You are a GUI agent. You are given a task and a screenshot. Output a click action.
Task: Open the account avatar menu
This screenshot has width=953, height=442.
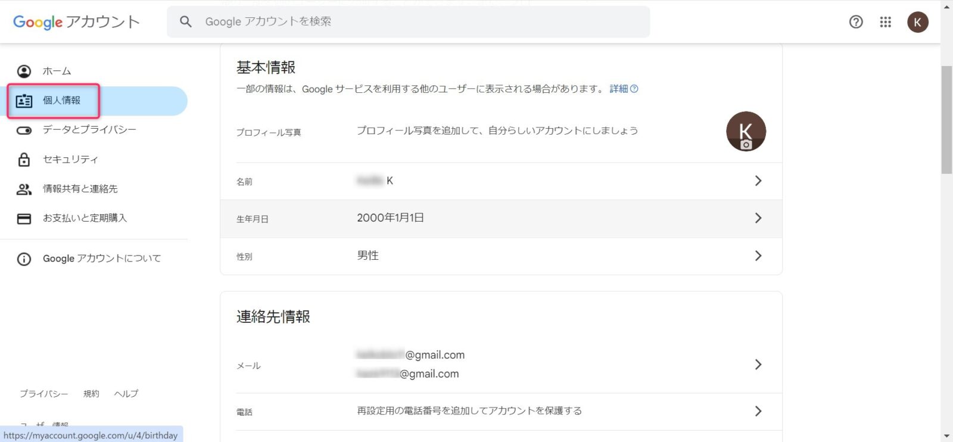pos(917,22)
